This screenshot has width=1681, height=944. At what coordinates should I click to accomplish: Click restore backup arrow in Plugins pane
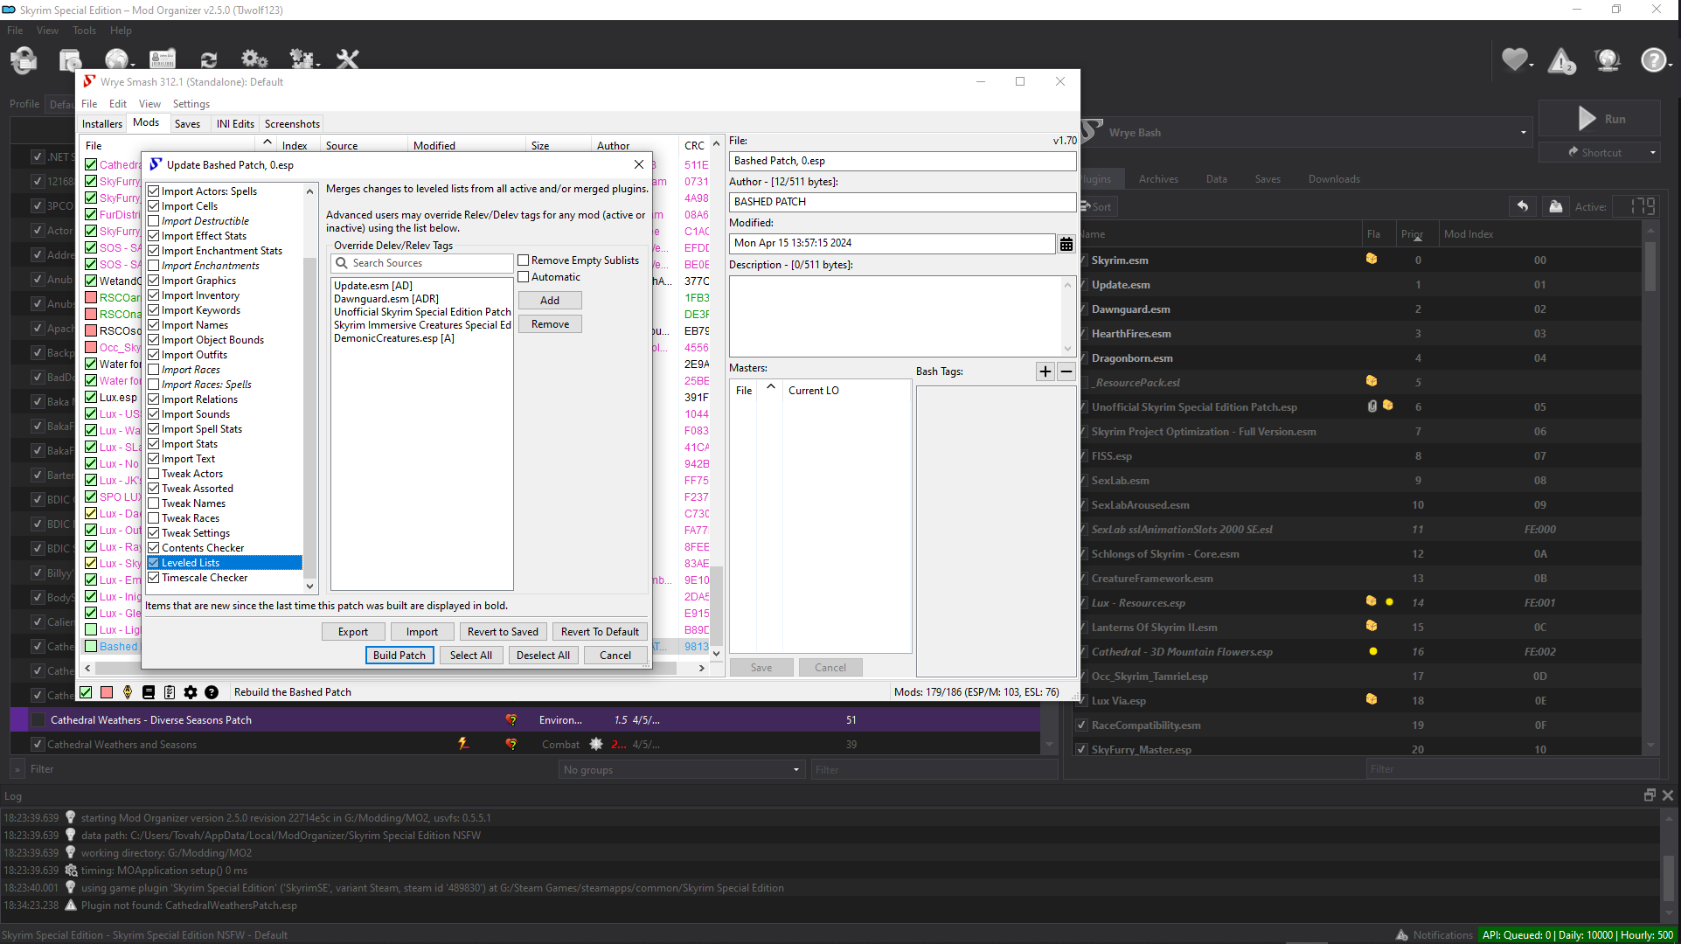[x=1523, y=206]
